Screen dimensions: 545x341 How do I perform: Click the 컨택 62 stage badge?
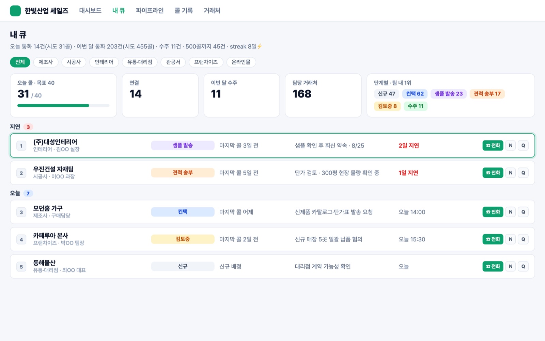[415, 94]
